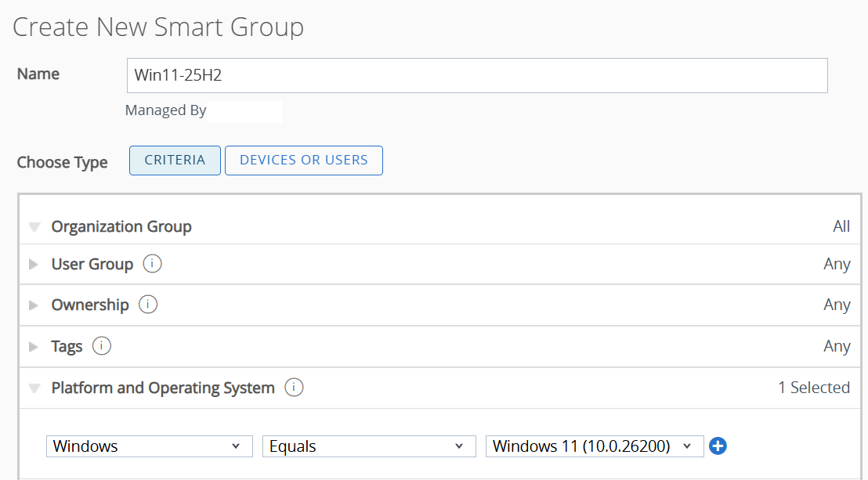
Task: Open the Ownership info tooltip icon
Action: coord(148,305)
